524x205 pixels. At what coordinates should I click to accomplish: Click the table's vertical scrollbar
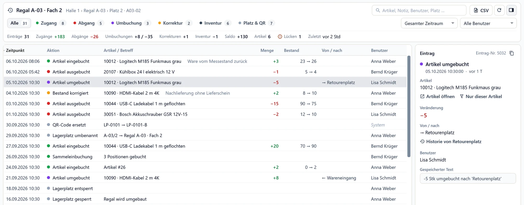click(409, 106)
